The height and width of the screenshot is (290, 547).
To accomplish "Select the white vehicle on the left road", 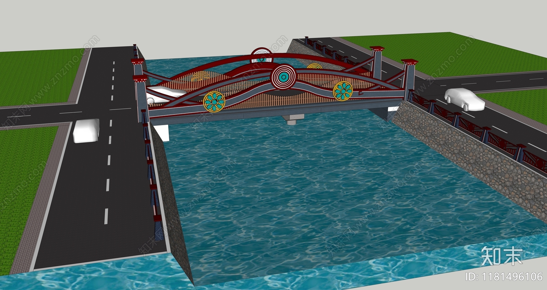I will click(86, 131).
